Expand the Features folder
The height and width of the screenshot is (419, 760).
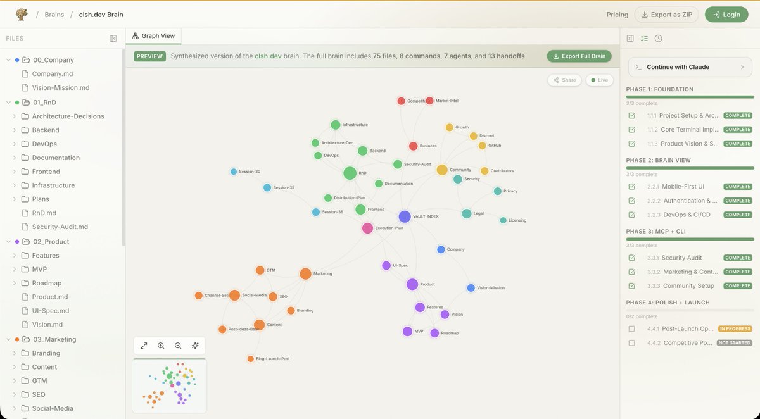[x=14, y=256]
